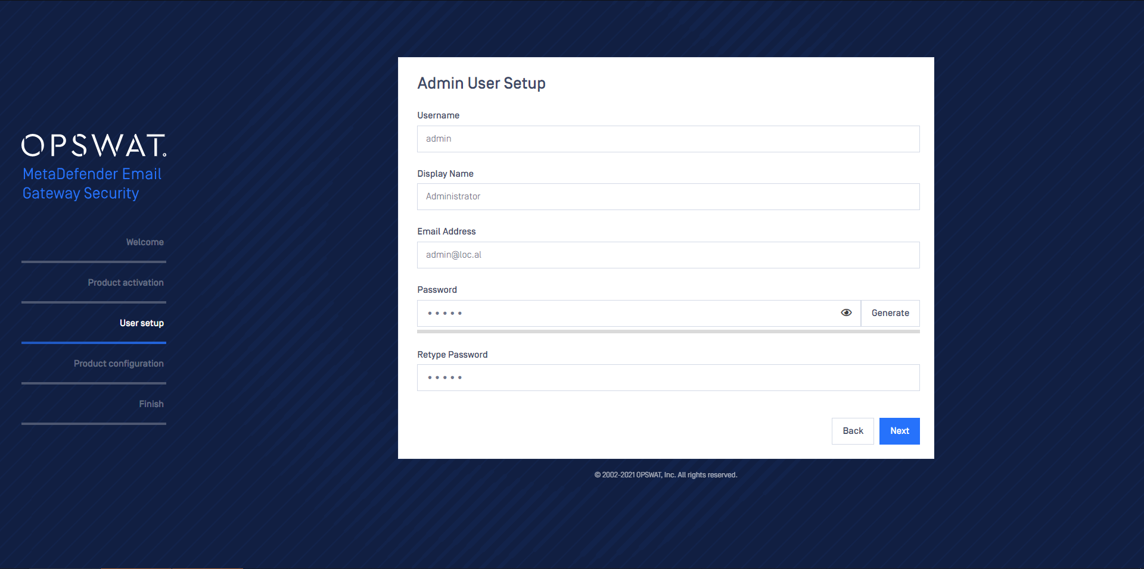The height and width of the screenshot is (569, 1144).
Task: Click 'MetaDefender Email Gateway Security' title
Action: click(x=92, y=183)
